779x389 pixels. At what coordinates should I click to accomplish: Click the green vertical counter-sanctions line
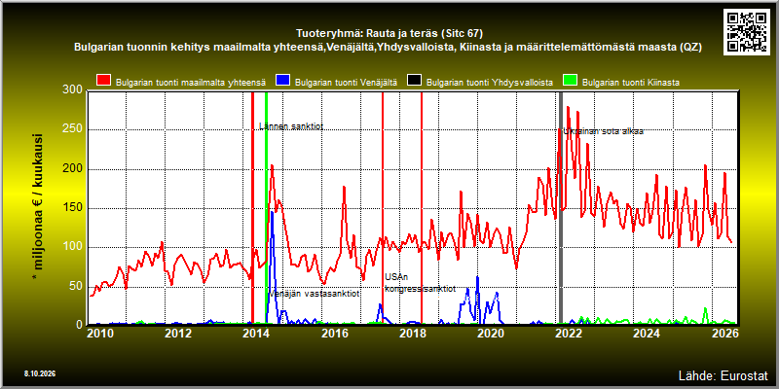coord(266,207)
